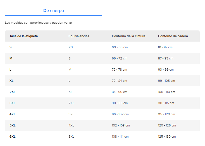Select the bold M label size cell
The width and height of the screenshot is (205, 146).
pos(11,58)
